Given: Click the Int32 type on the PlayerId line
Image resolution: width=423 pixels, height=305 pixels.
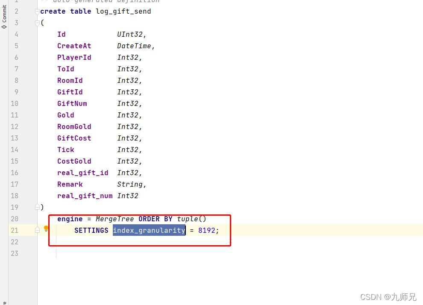Looking at the screenshot, I should pyautogui.click(x=128, y=57).
